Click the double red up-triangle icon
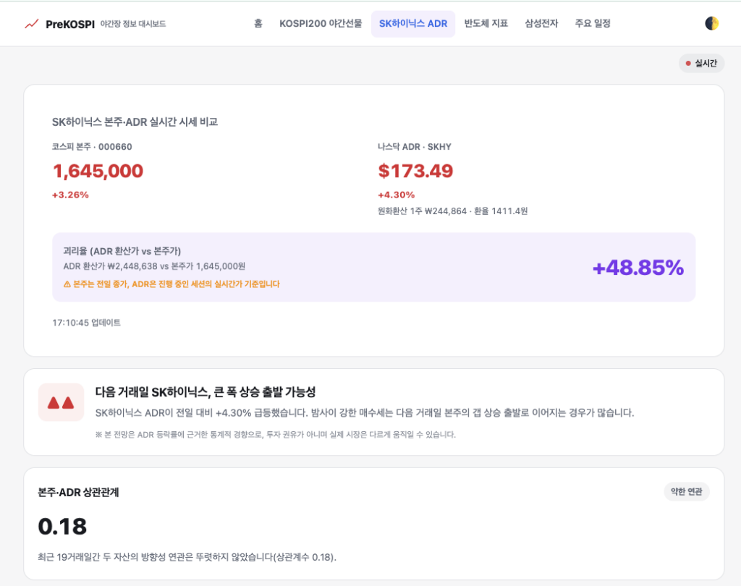Screen dimensions: 741x586 coord(61,403)
